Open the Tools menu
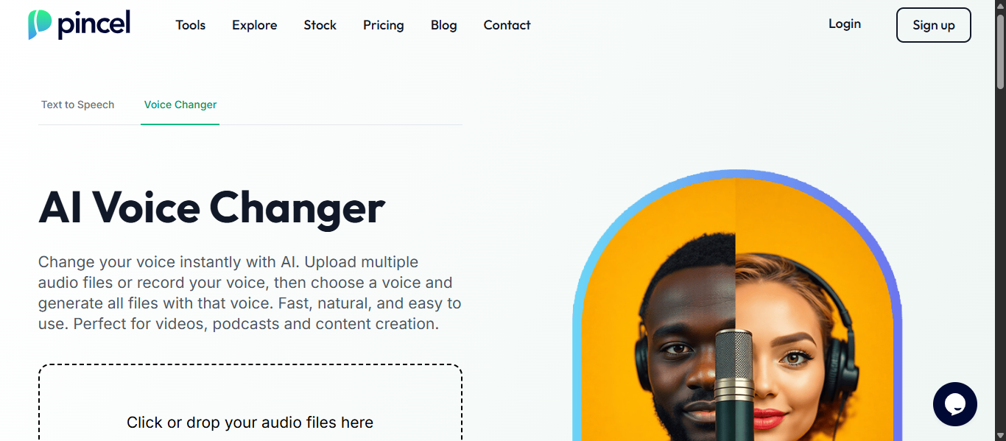 tap(191, 25)
